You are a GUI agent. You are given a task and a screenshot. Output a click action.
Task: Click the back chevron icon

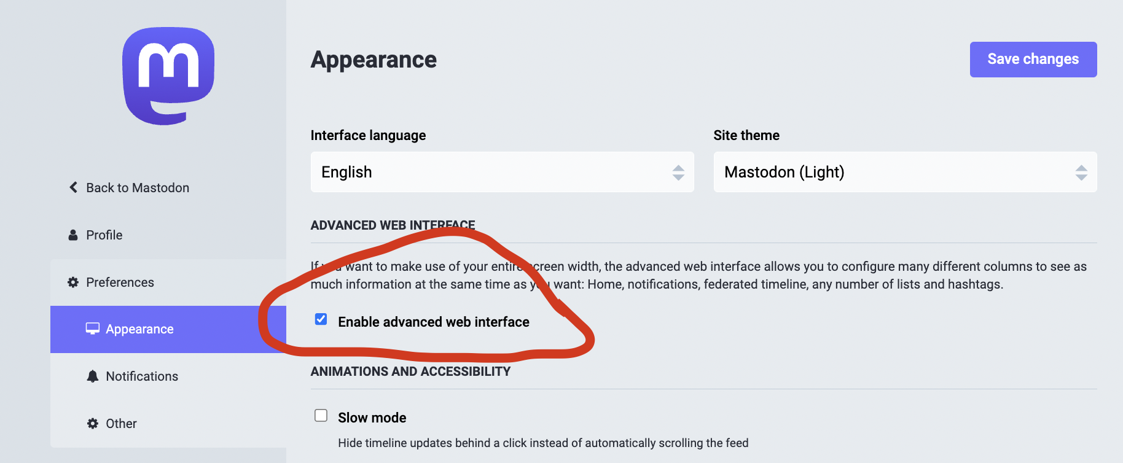74,187
